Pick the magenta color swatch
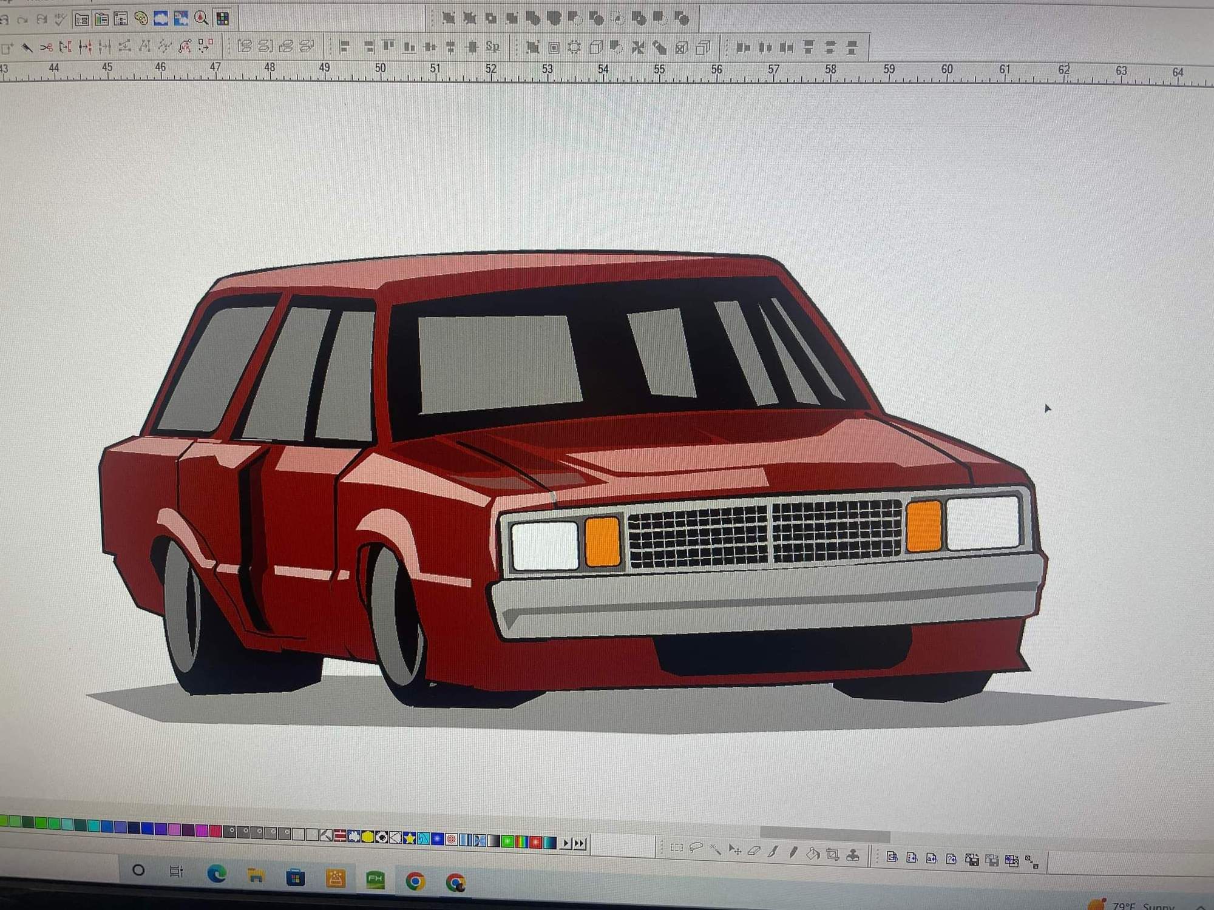The width and height of the screenshot is (1214, 910). 202,830
